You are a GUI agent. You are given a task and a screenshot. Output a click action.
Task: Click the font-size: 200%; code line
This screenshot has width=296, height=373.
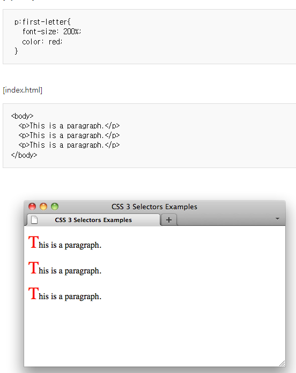click(x=51, y=32)
